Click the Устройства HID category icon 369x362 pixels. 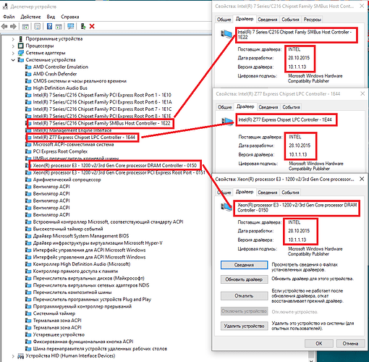point(21,356)
